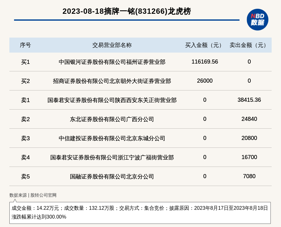Select 国融证券股份有限公司北京分公司 cell
Image resolution: width=281 pixels, height=227 pixels.
pyautogui.click(x=112, y=177)
